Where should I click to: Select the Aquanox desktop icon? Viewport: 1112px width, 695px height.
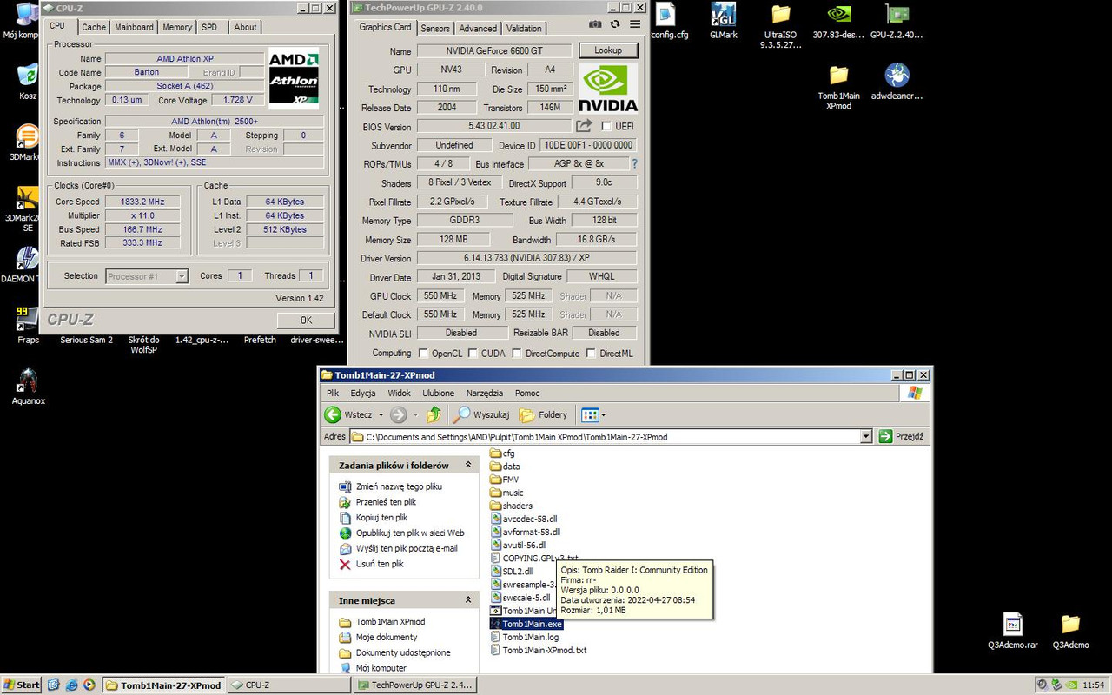coord(28,387)
